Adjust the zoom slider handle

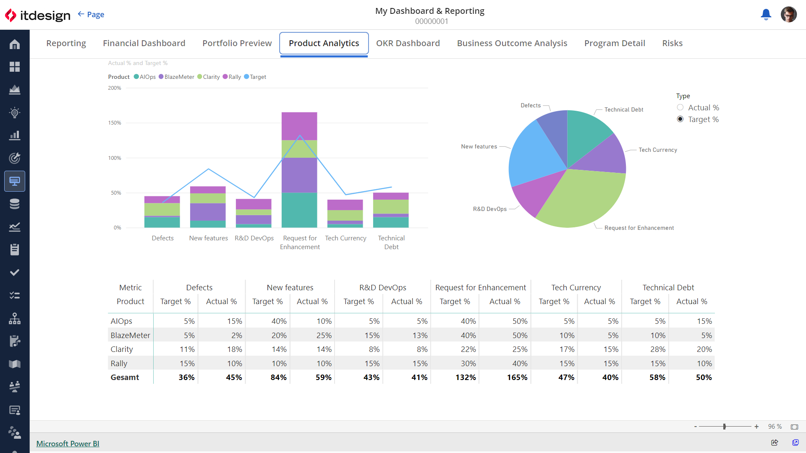pyautogui.click(x=725, y=427)
